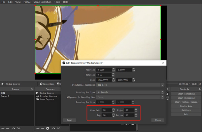Click Start Recording
The width and height of the screenshot is (202, 132).
[x=186, y=98]
